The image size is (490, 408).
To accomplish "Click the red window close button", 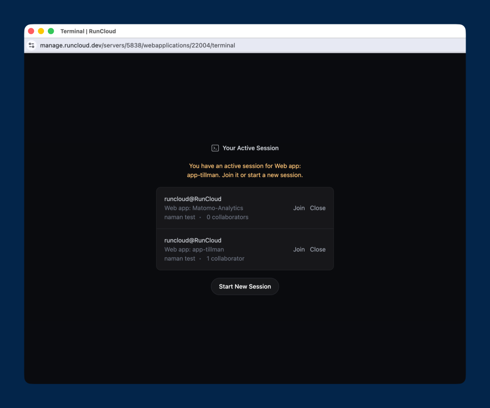I will (x=31, y=31).
